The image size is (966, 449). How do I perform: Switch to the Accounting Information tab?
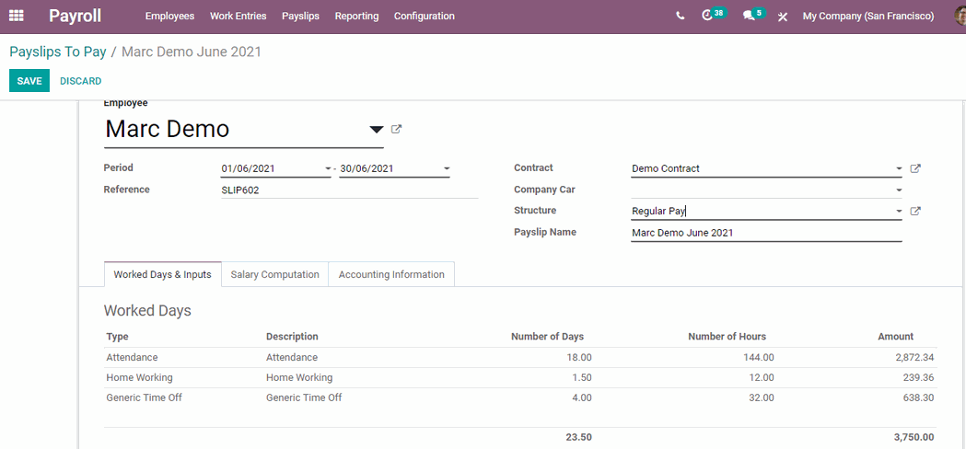click(x=391, y=274)
